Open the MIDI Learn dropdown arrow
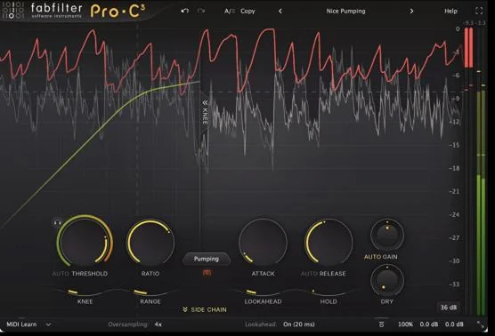The image size is (495, 336). pyautogui.click(x=48, y=324)
